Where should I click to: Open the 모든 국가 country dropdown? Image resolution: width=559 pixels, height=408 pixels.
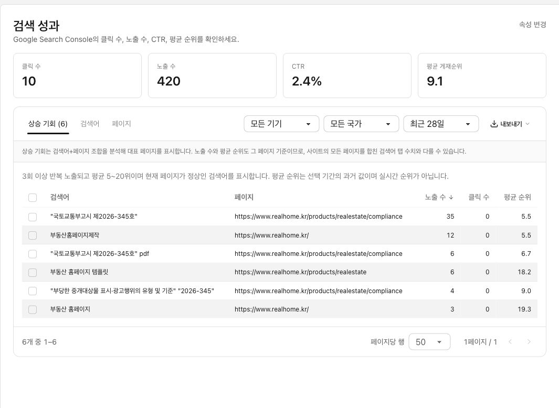coord(361,124)
